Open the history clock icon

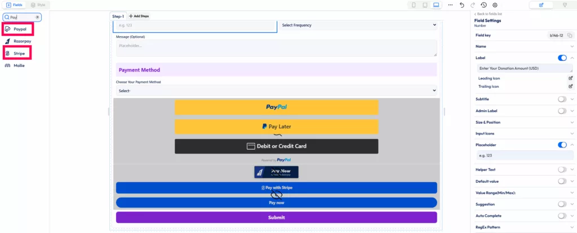point(483,5)
